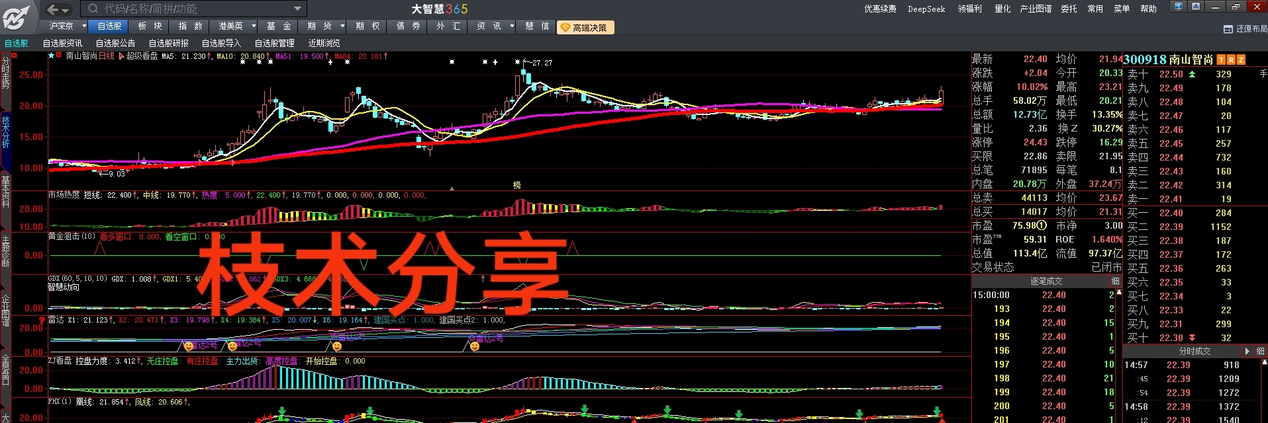The height and width of the screenshot is (423, 1268).
Task: Open 自选股公告 sub-tab
Action: tap(115, 43)
